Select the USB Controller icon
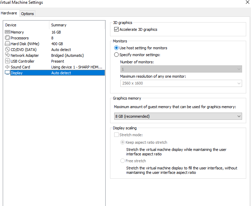This screenshot has height=206, width=251. (x=8, y=61)
